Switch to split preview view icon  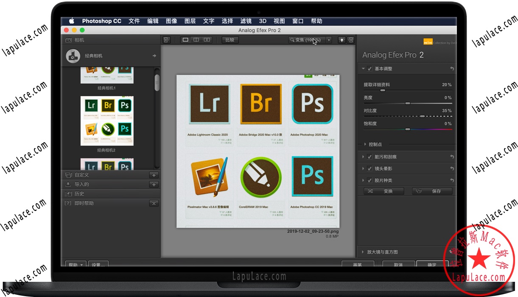tap(196, 39)
